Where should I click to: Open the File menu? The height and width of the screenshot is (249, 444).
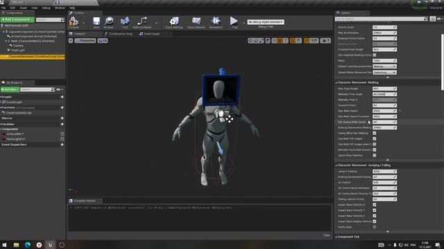tap(3, 8)
